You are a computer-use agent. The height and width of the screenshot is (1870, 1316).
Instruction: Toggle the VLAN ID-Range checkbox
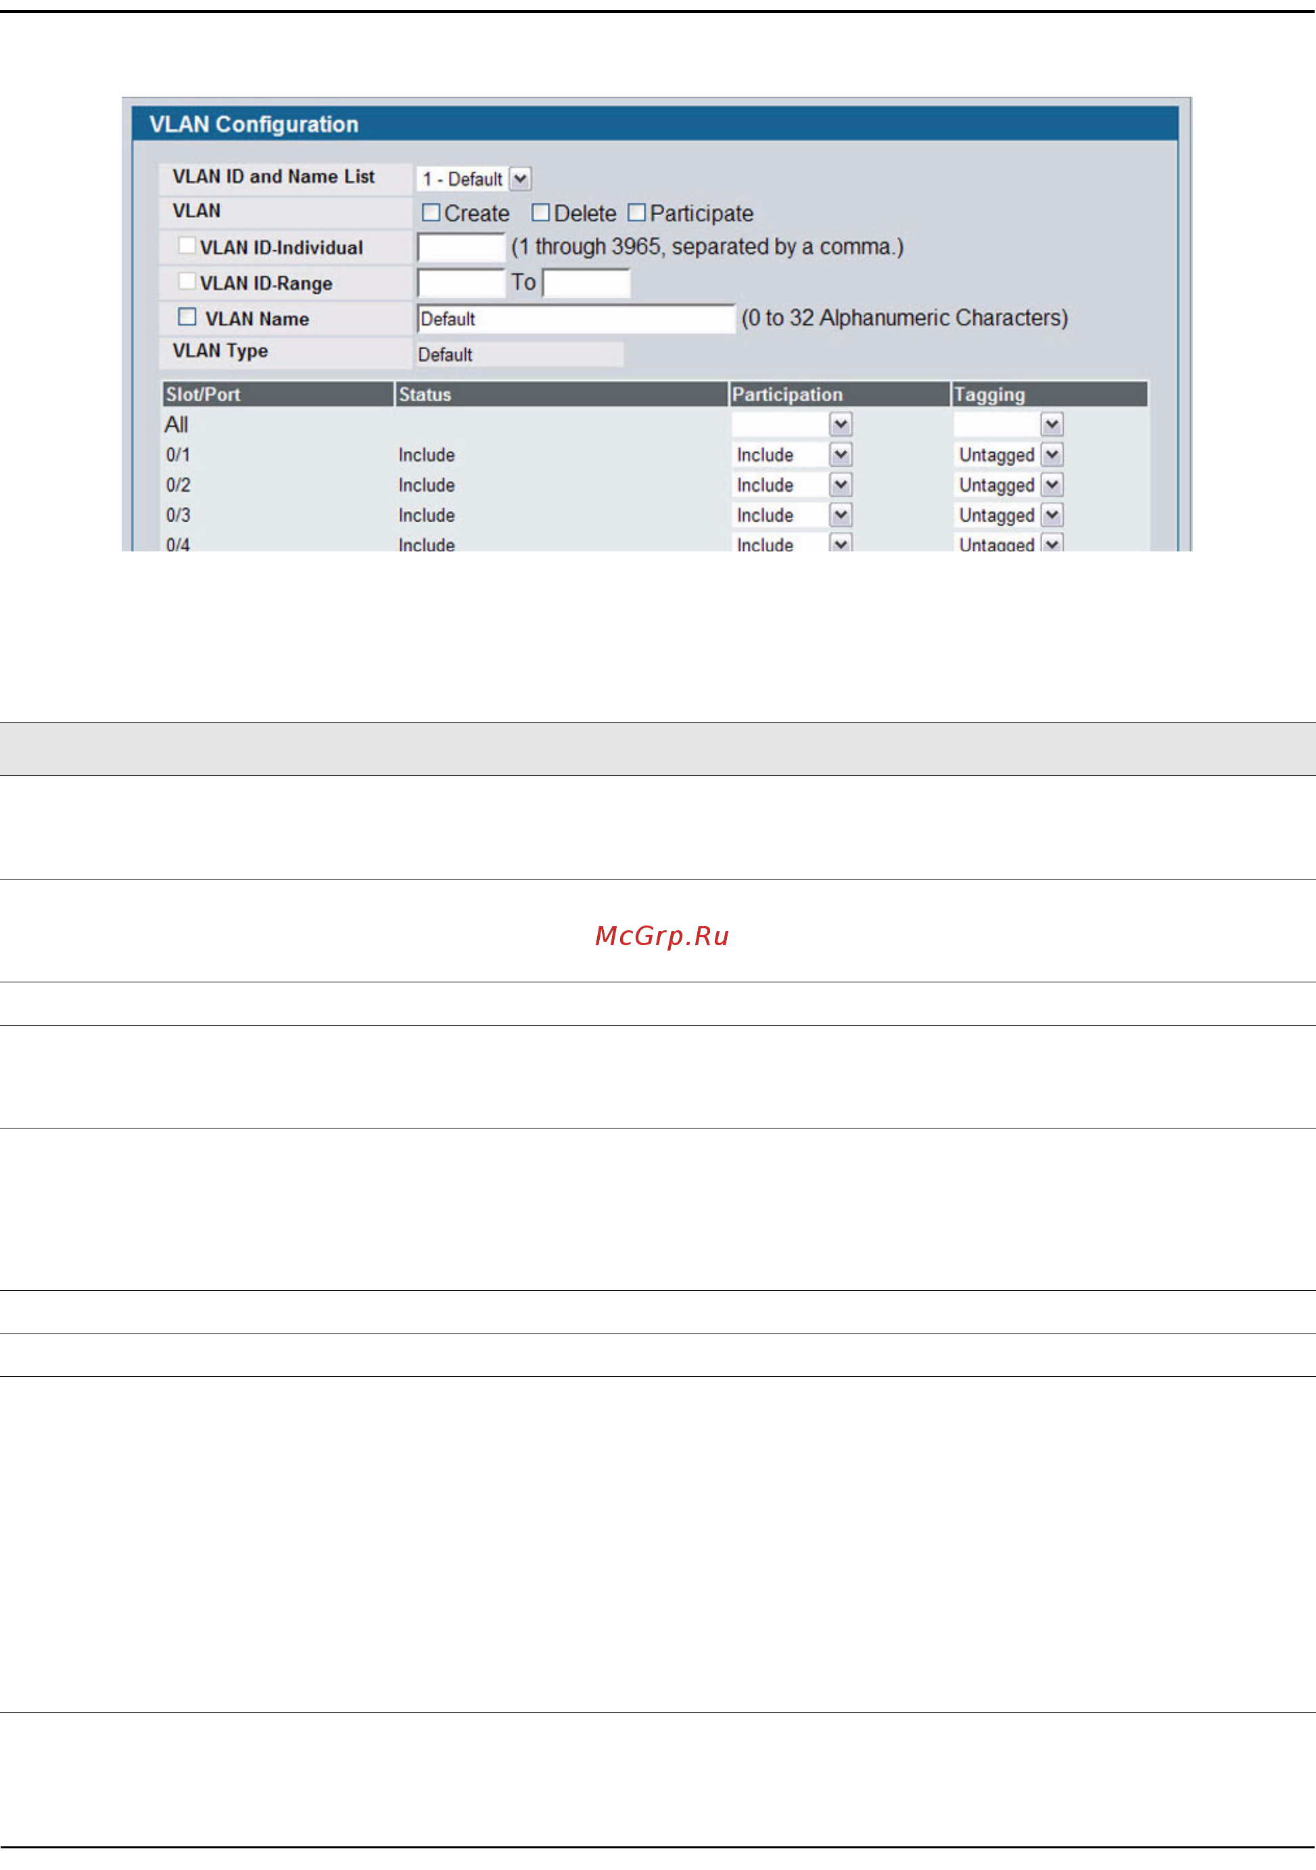tap(187, 281)
